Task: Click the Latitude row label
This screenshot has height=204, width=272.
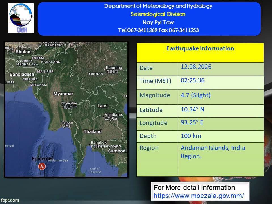Action: (151, 110)
